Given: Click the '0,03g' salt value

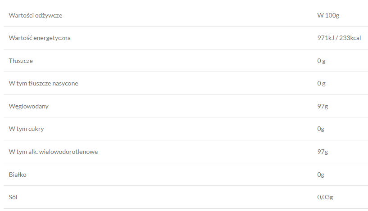Looking at the screenshot, I should click(x=325, y=197).
